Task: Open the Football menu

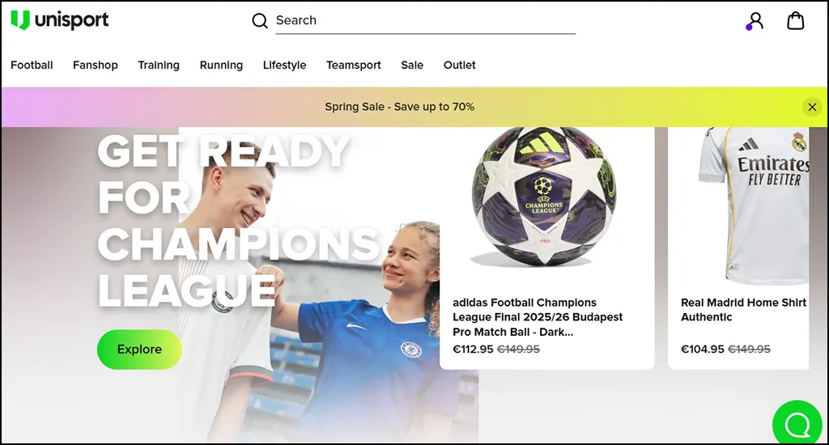Action: [32, 65]
